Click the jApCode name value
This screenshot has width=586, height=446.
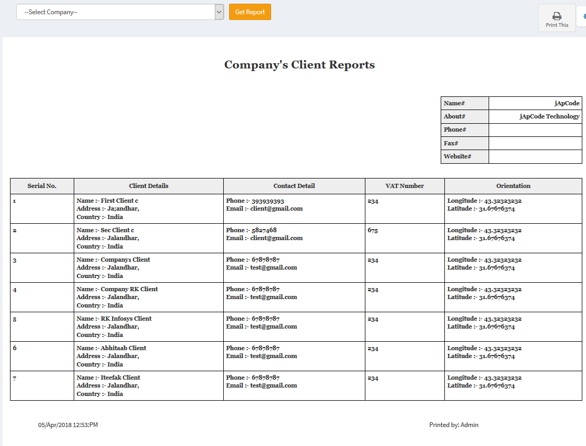[567, 103]
